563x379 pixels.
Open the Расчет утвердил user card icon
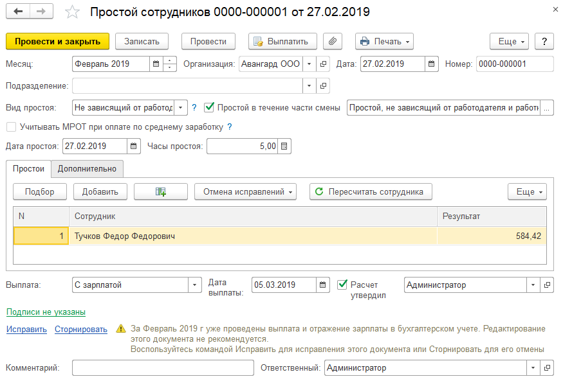point(547,285)
